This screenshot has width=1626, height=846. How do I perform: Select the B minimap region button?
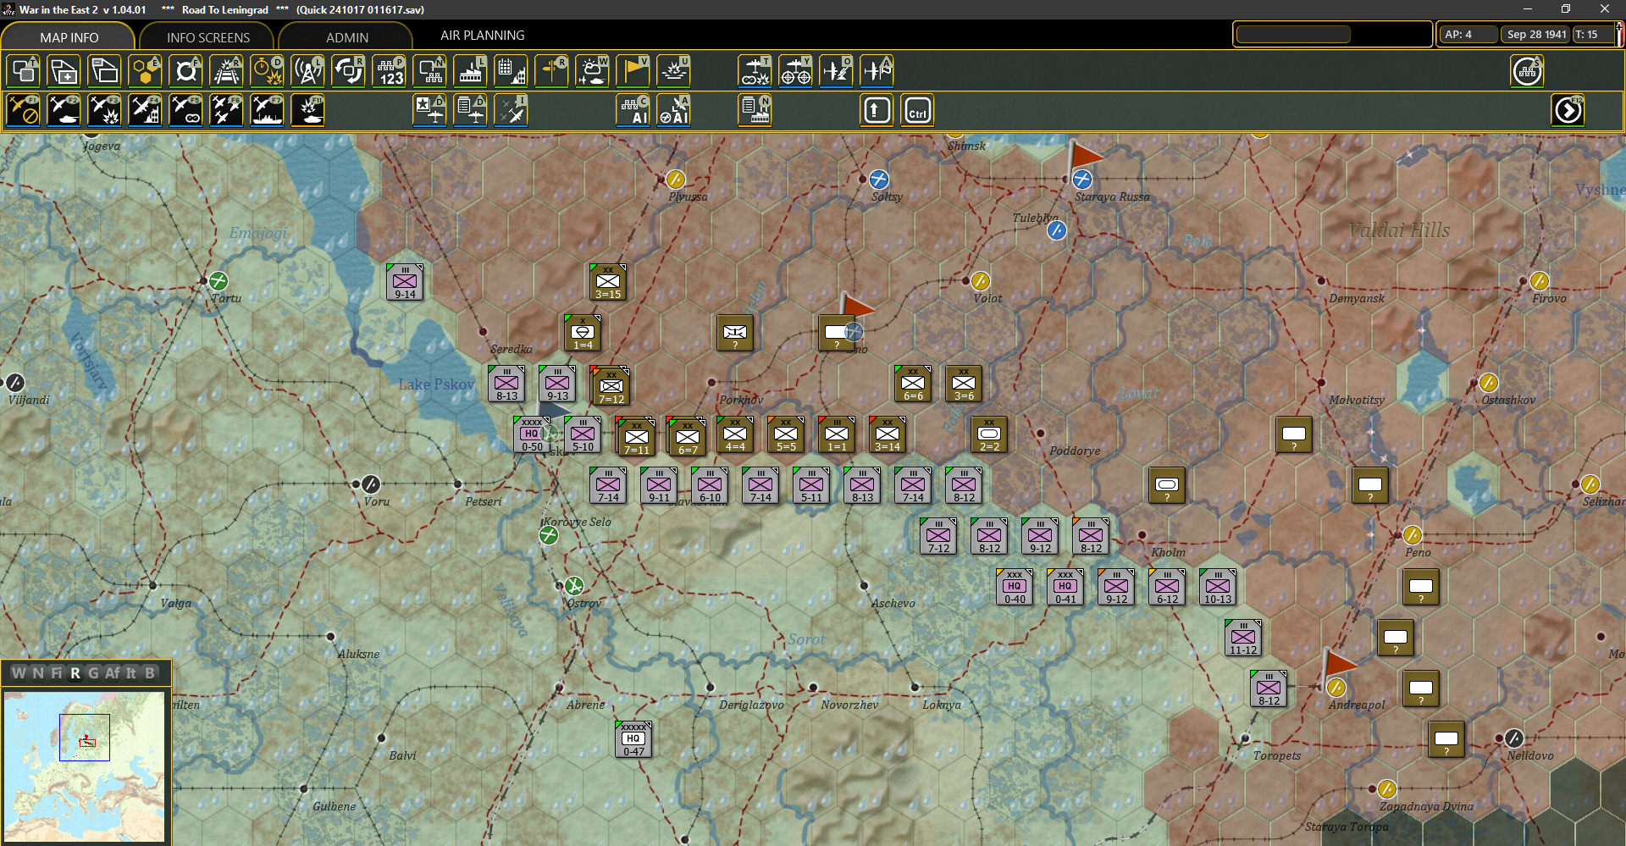(150, 673)
